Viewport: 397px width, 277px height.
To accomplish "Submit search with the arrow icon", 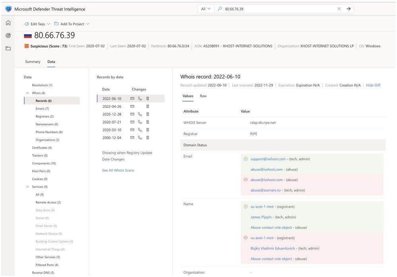I will (349, 9).
